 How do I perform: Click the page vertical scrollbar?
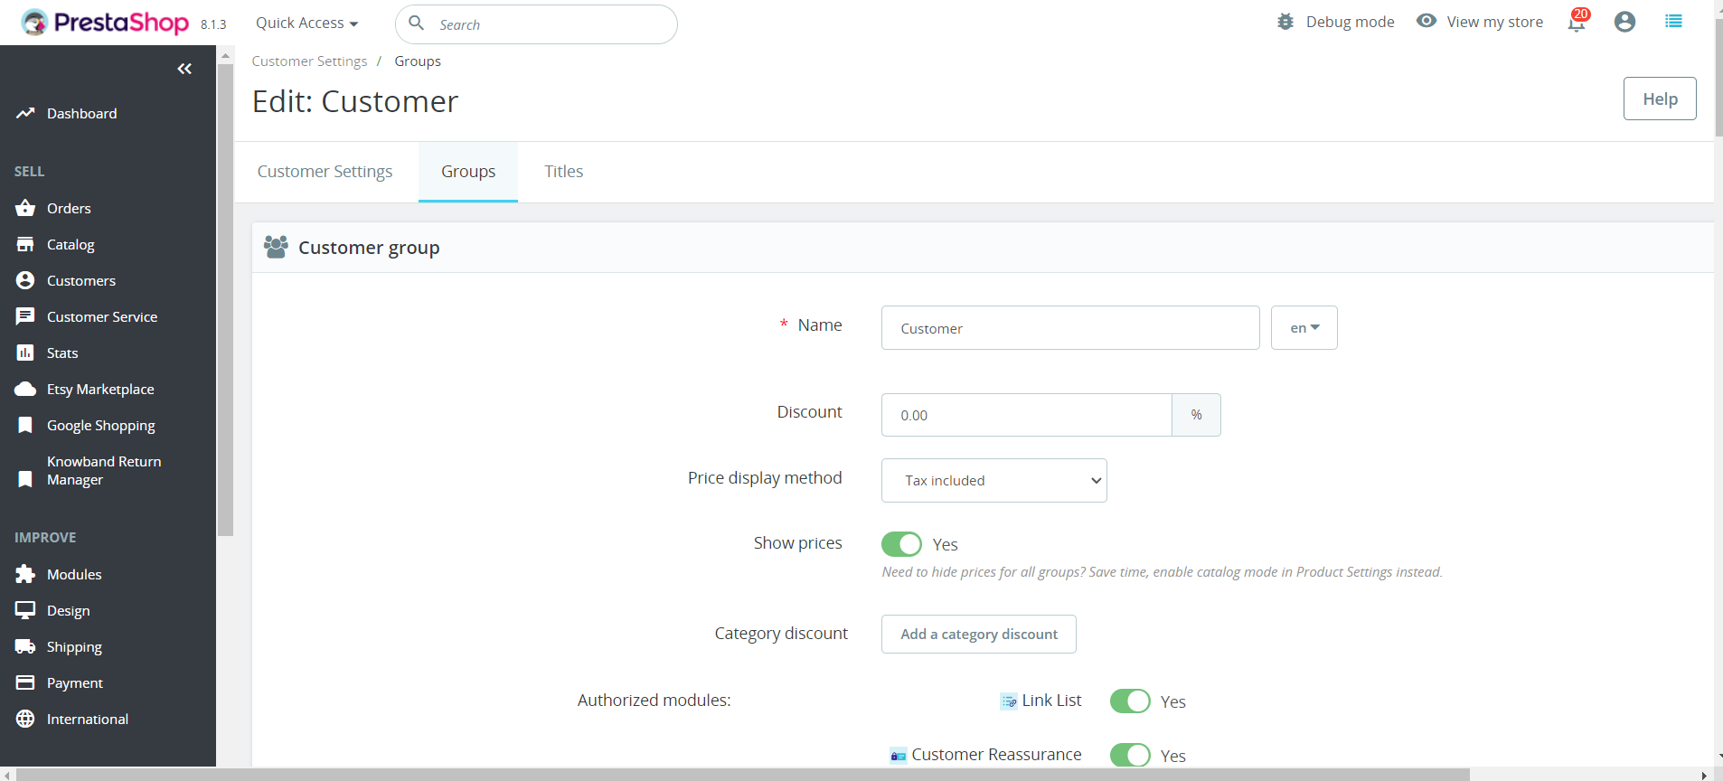(1718, 77)
